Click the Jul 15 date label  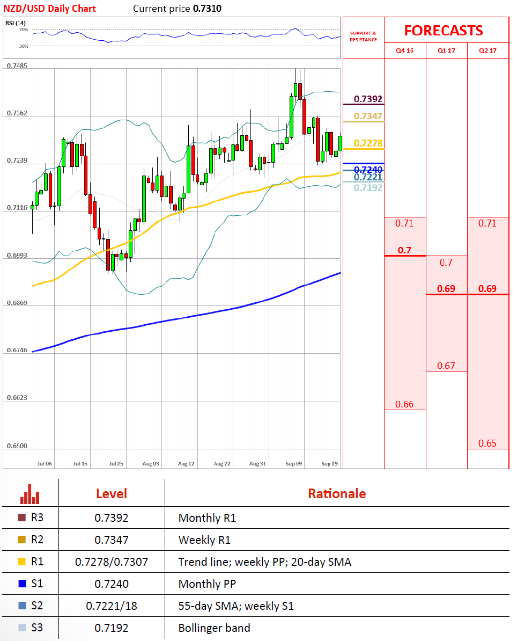pyautogui.click(x=80, y=464)
